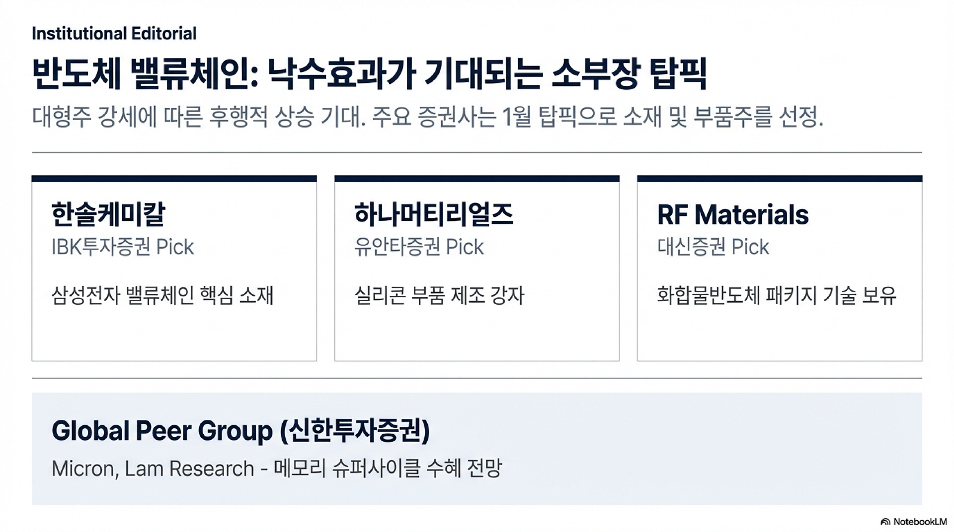Click the 대신증권 Pick label

(713, 247)
